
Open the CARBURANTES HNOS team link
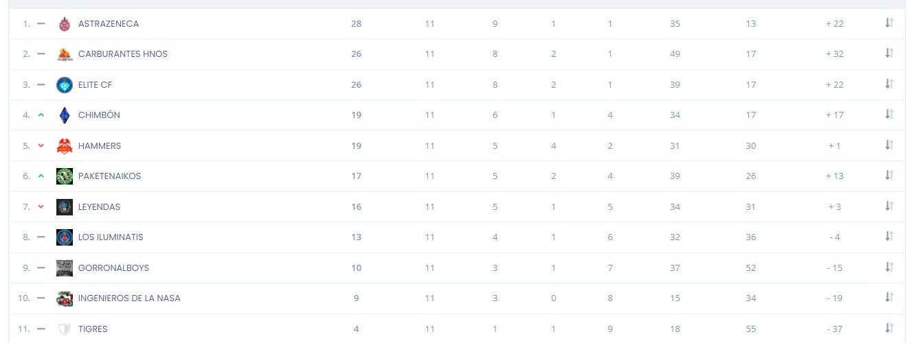tap(123, 54)
